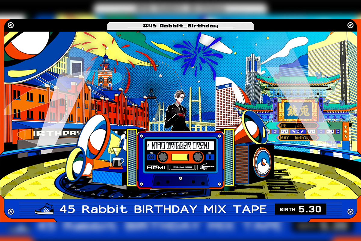Click the side B label on the cassette
361x241 pixels.
pyautogui.click(x=210, y=157)
